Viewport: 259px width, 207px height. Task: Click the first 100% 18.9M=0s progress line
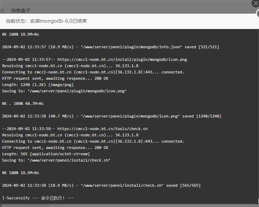(x=21, y=34)
